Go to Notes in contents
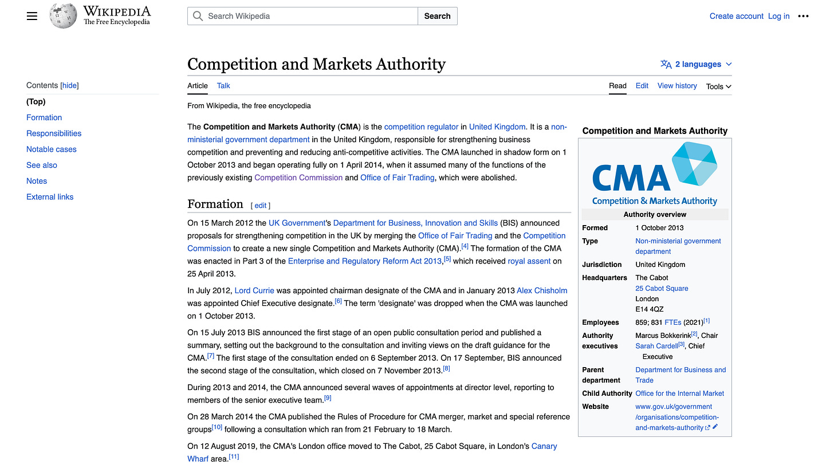 click(37, 181)
